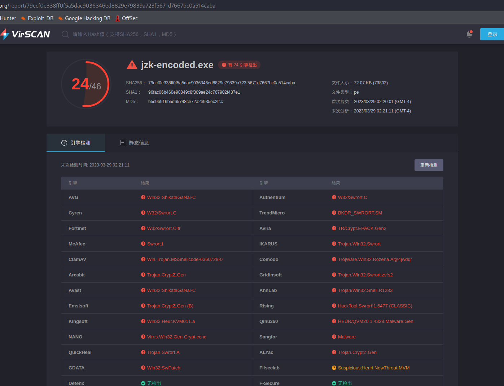This screenshot has width=504, height=386.
Task: Click the NANO engine name
Action: (x=75, y=337)
